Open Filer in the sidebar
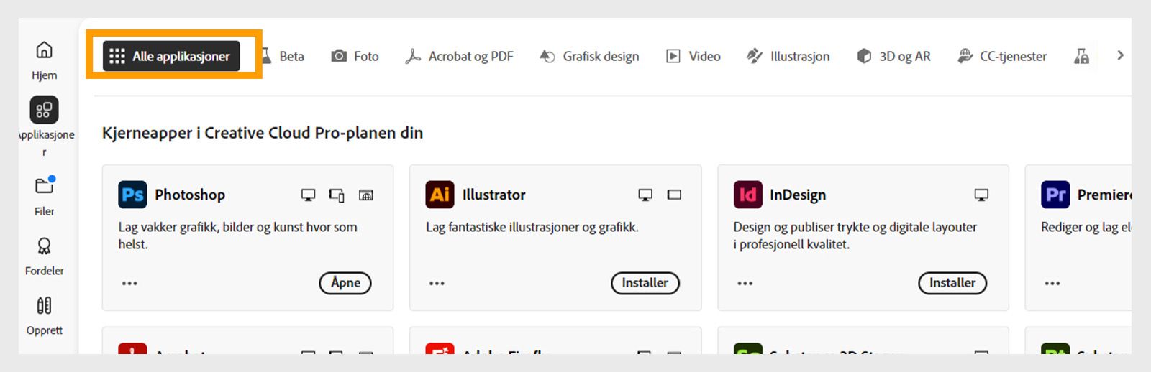 tap(44, 195)
